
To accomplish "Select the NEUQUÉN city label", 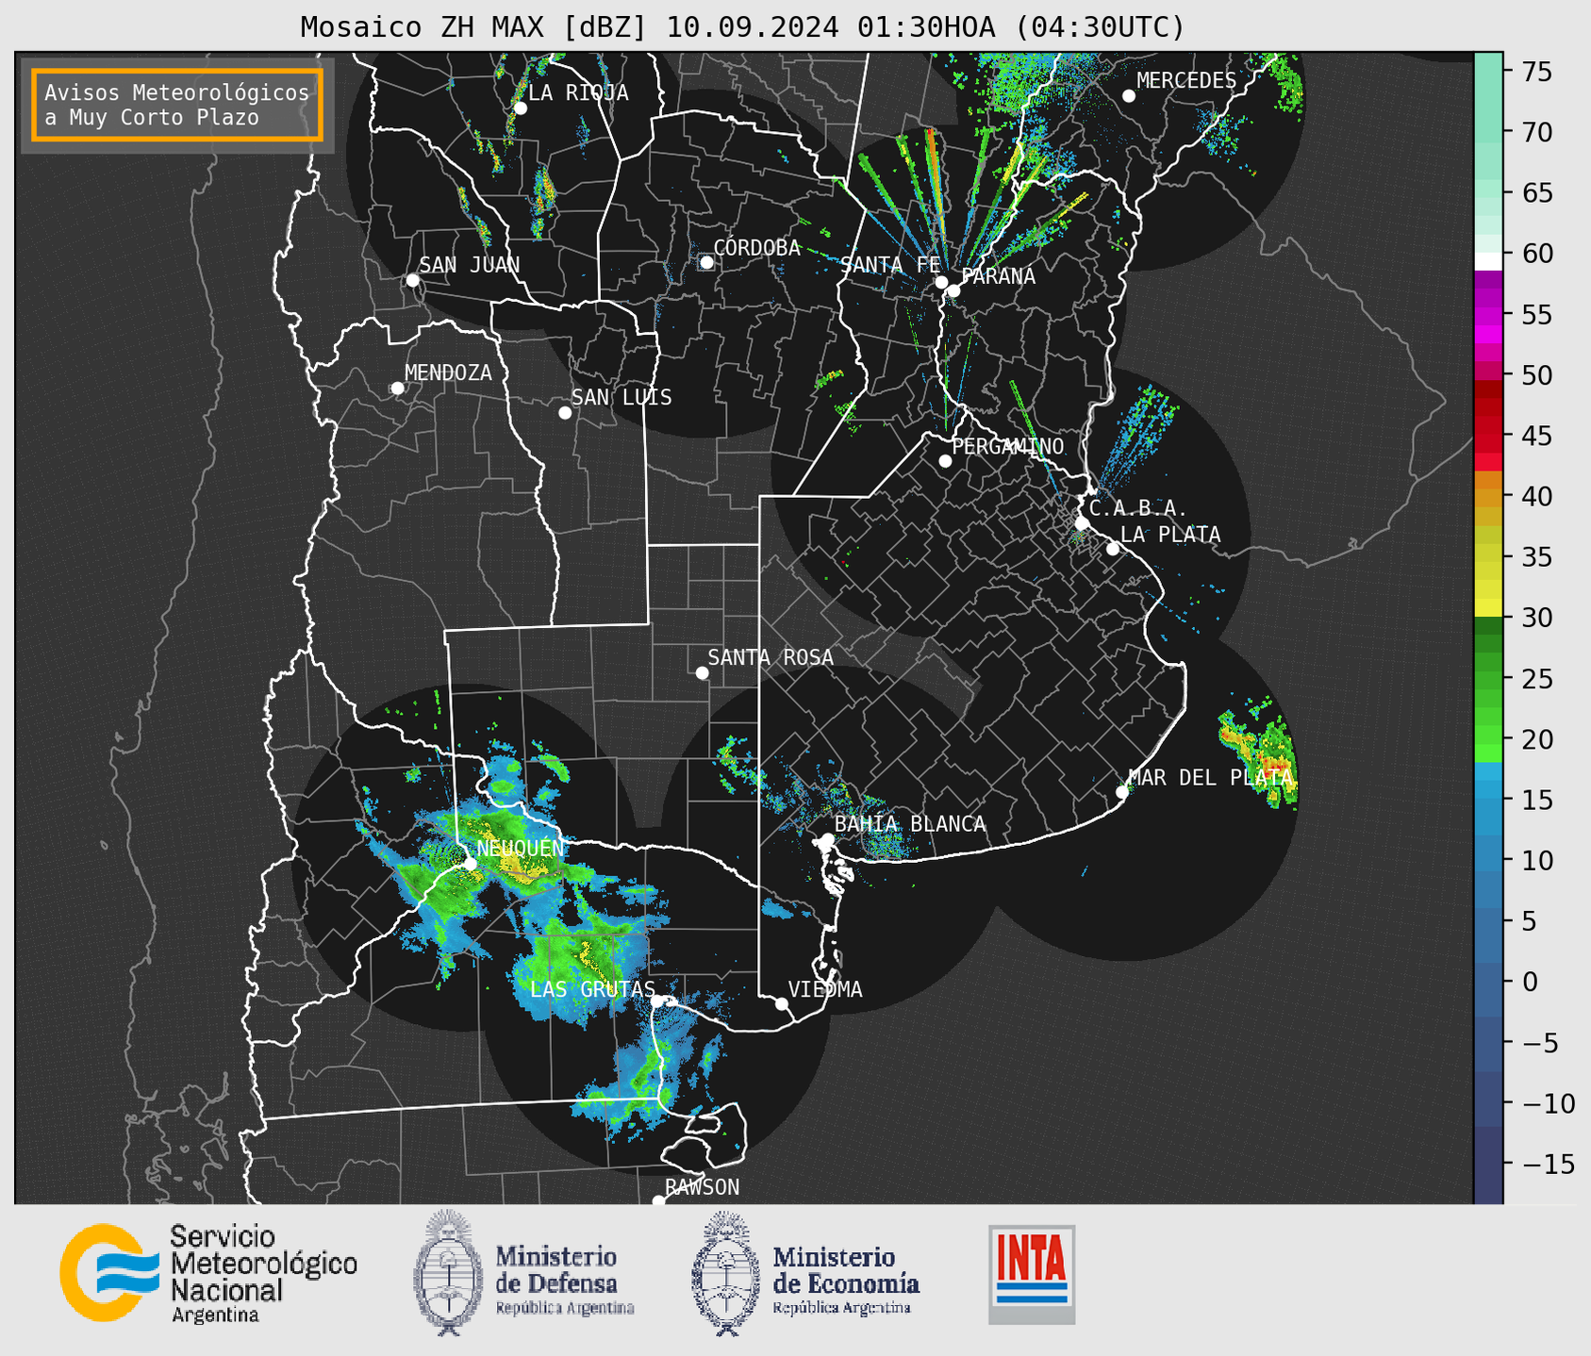I will coord(521,848).
